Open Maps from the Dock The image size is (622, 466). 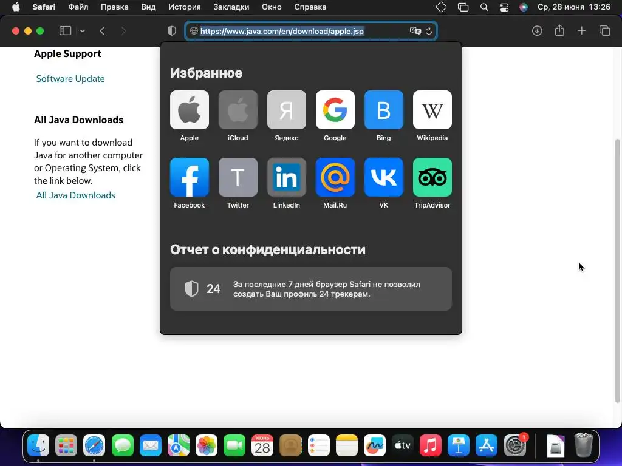click(x=179, y=446)
